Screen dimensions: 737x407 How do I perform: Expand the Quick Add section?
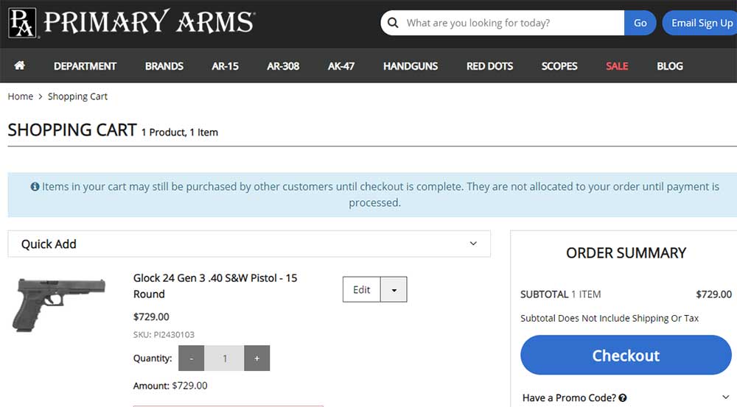473,244
